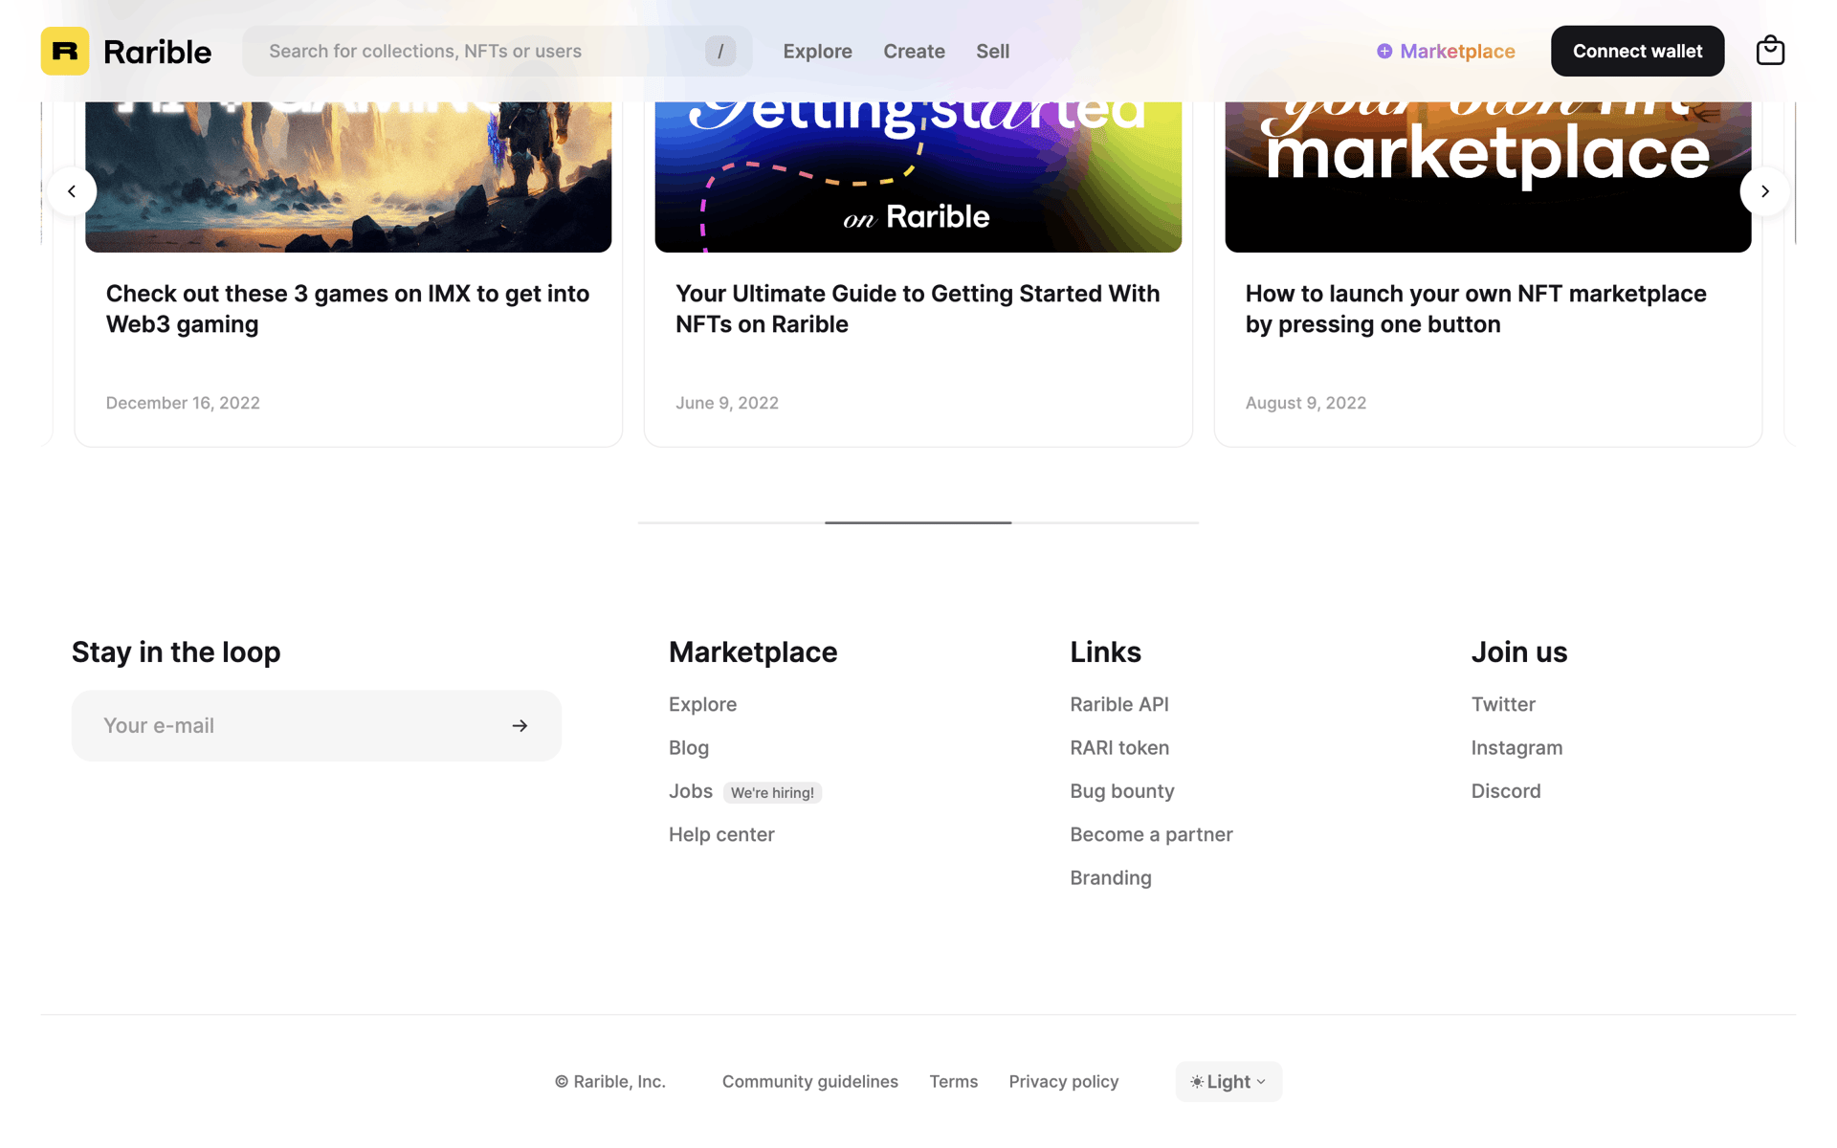Image resolution: width=1837 pixels, height=1148 pixels.
Task: Open the IMX Web3 gaming article thumbnail
Action: [348, 177]
